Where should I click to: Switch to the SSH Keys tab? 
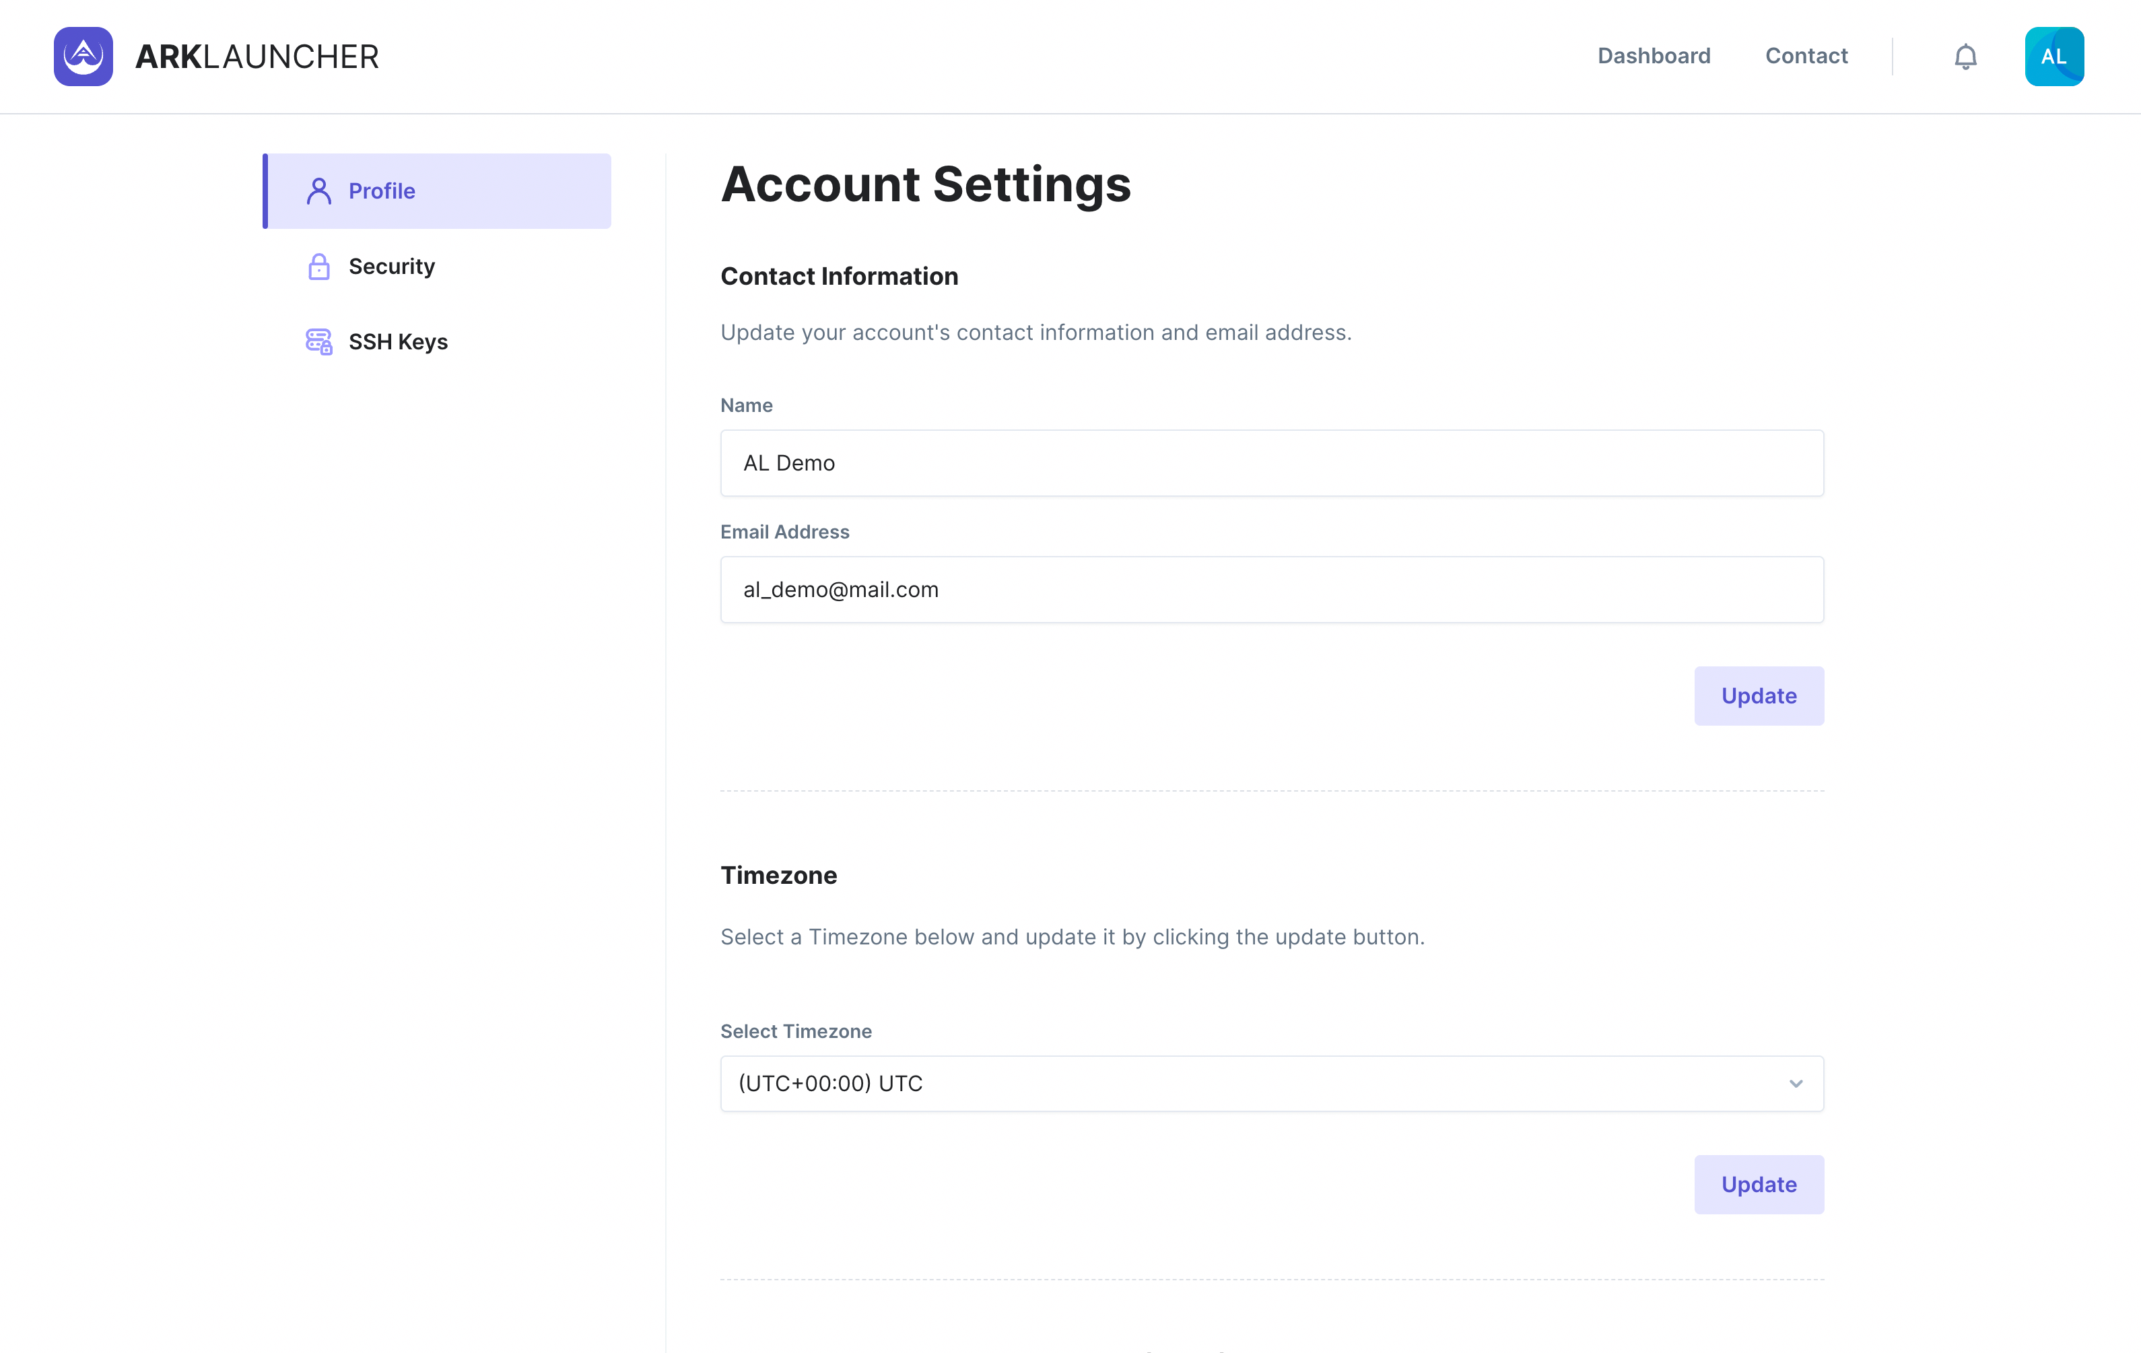tap(397, 341)
